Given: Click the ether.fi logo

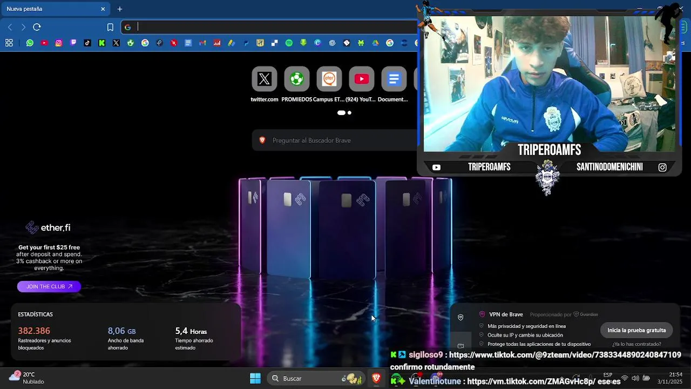Looking at the screenshot, I should pos(48,227).
